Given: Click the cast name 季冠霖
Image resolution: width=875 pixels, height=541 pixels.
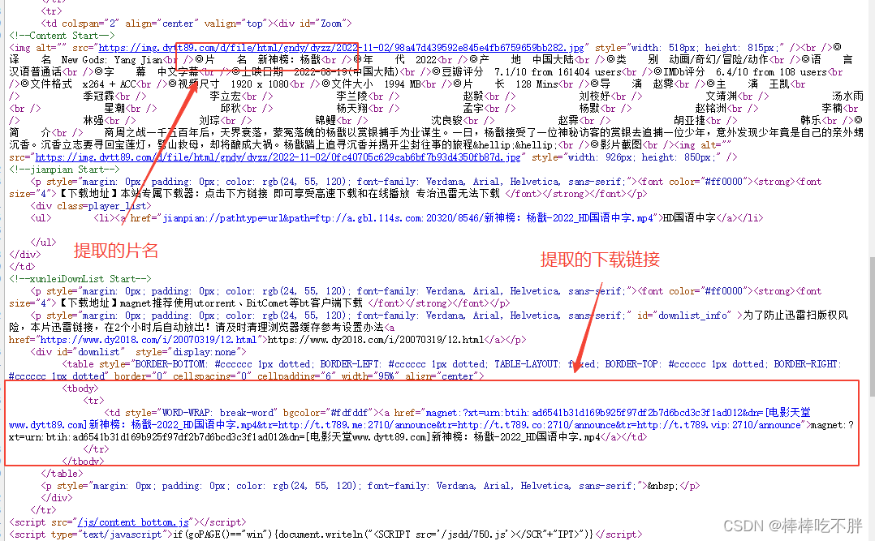Looking at the screenshot, I should [x=99, y=97].
